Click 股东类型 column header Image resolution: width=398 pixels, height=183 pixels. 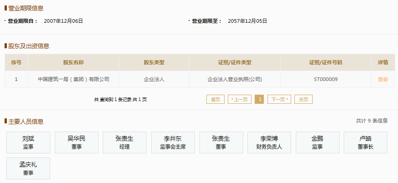click(x=154, y=62)
